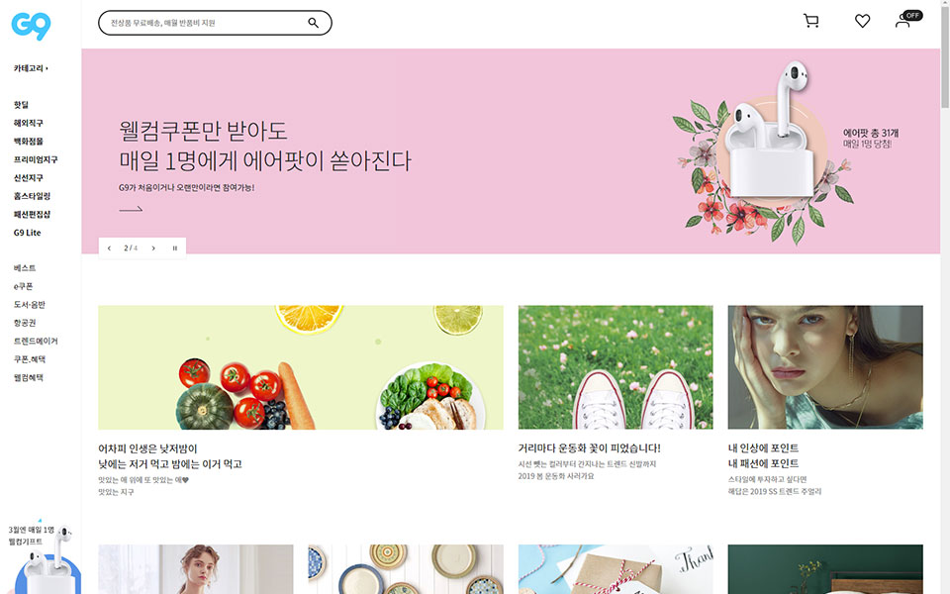Screen dimensions: 950x594
Task: Advance to next banner slide
Action: click(x=153, y=247)
